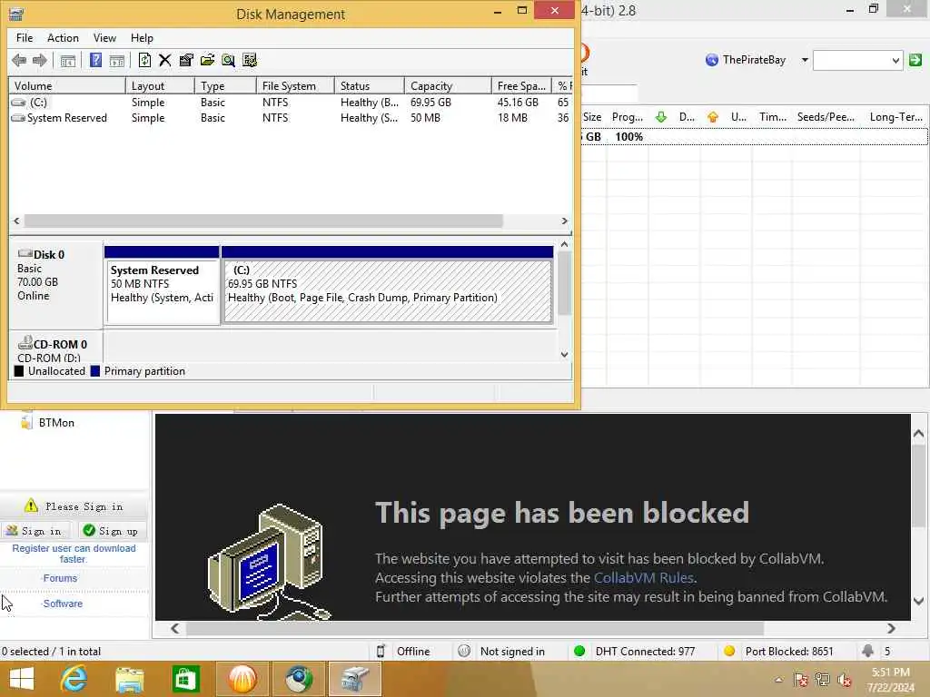This screenshot has width=930, height=697.
Task: Select the System Reserved volume row
Action: point(290,118)
